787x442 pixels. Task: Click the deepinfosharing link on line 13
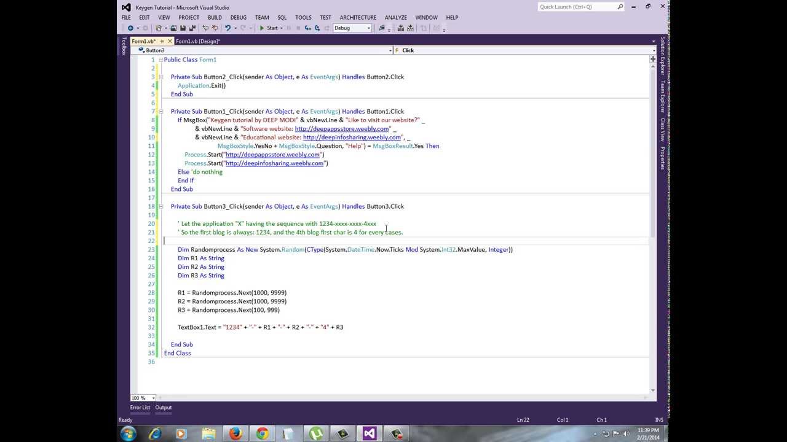tap(274, 163)
